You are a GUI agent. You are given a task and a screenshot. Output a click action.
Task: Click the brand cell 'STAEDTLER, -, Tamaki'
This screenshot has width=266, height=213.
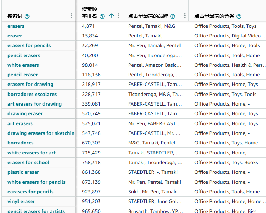tap(153, 172)
